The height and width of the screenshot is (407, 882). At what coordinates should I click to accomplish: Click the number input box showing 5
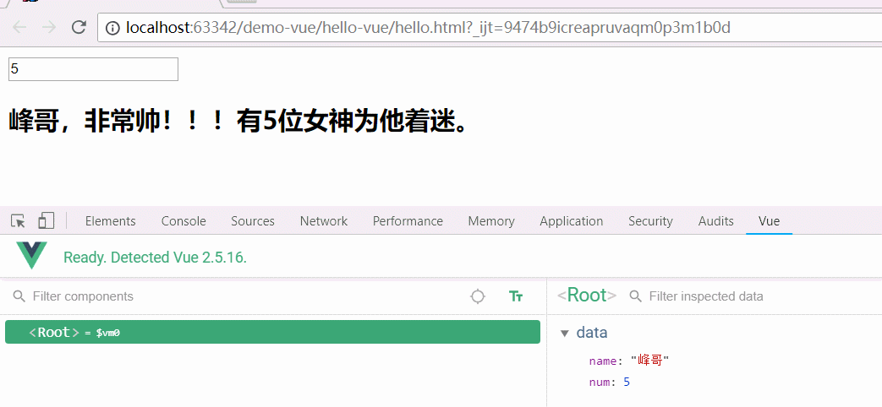[93, 69]
